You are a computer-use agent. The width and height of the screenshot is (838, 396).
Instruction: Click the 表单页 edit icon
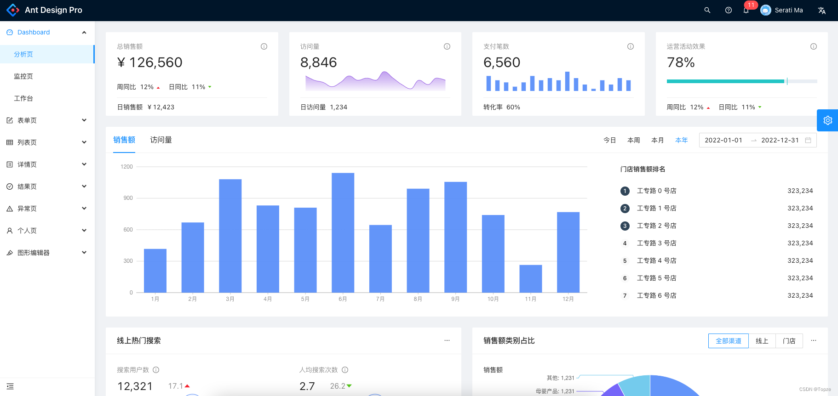coord(10,120)
